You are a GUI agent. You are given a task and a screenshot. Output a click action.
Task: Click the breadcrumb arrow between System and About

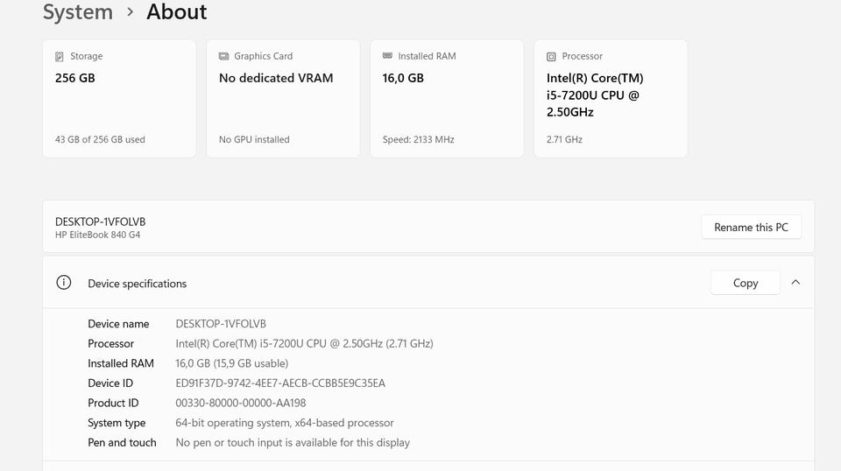point(130,12)
